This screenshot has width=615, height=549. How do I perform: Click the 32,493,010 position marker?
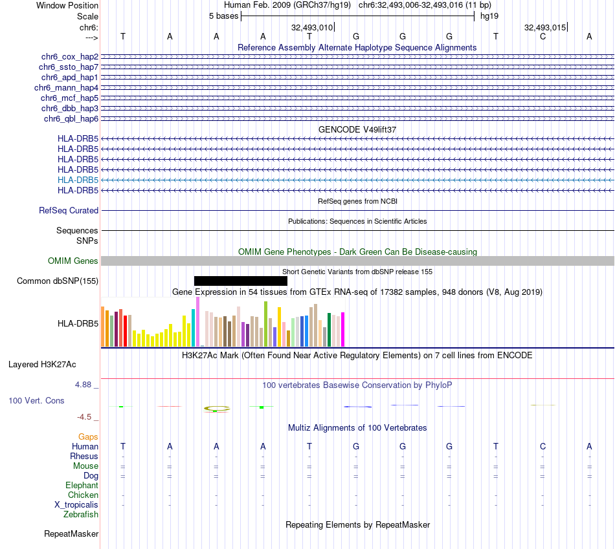[x=312, y=27]
